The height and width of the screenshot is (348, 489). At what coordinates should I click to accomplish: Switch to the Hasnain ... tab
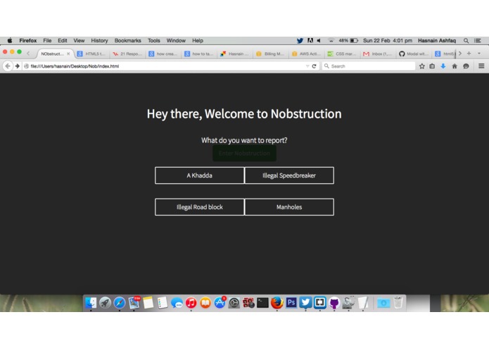click(235, 54)
